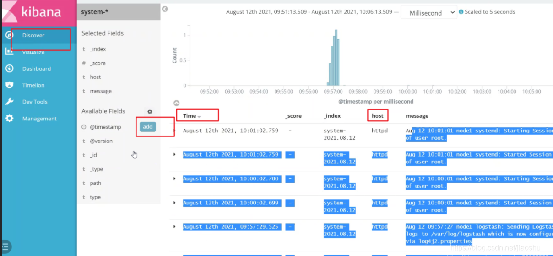553x256 pixels.
Task: Click the _index column header
Action: 332,116
